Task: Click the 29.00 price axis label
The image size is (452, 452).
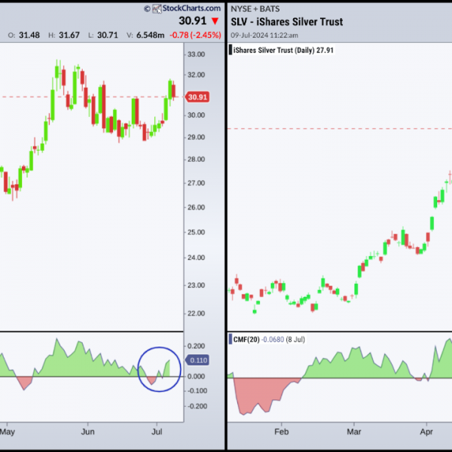Action: (197, 137)
